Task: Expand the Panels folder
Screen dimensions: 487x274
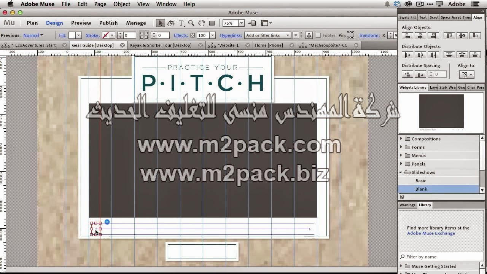Action: pos(401,164)
